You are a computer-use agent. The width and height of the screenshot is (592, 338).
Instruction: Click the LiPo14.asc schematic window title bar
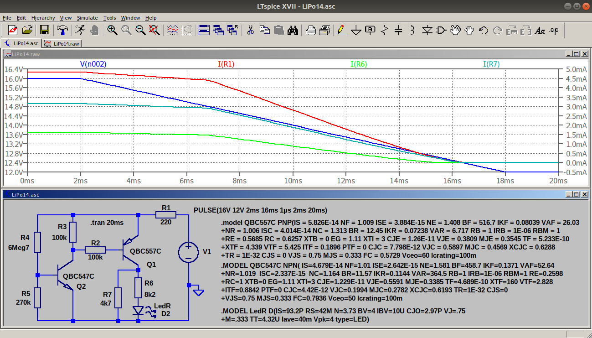click(295, 194)
